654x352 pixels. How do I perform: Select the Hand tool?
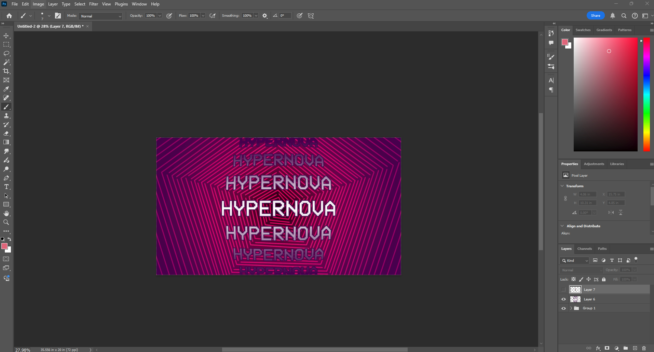tap(6, 214)
